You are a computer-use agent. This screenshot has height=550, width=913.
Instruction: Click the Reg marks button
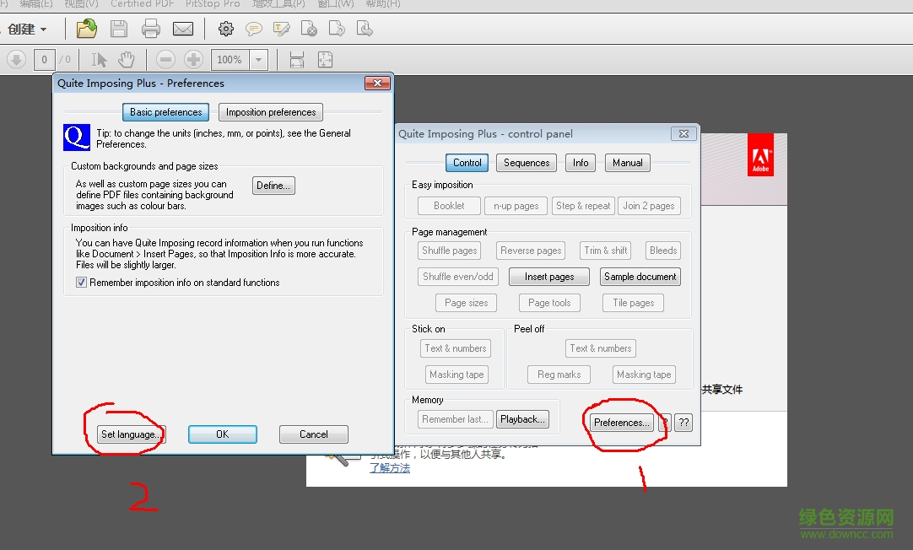(559, 375)
